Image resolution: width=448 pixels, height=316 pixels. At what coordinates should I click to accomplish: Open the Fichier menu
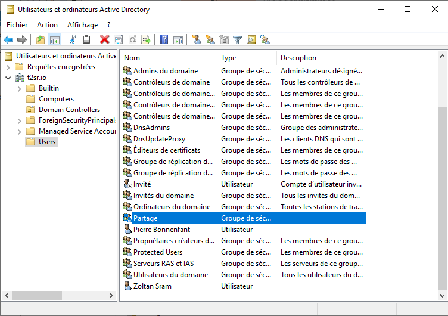[17, 25]
